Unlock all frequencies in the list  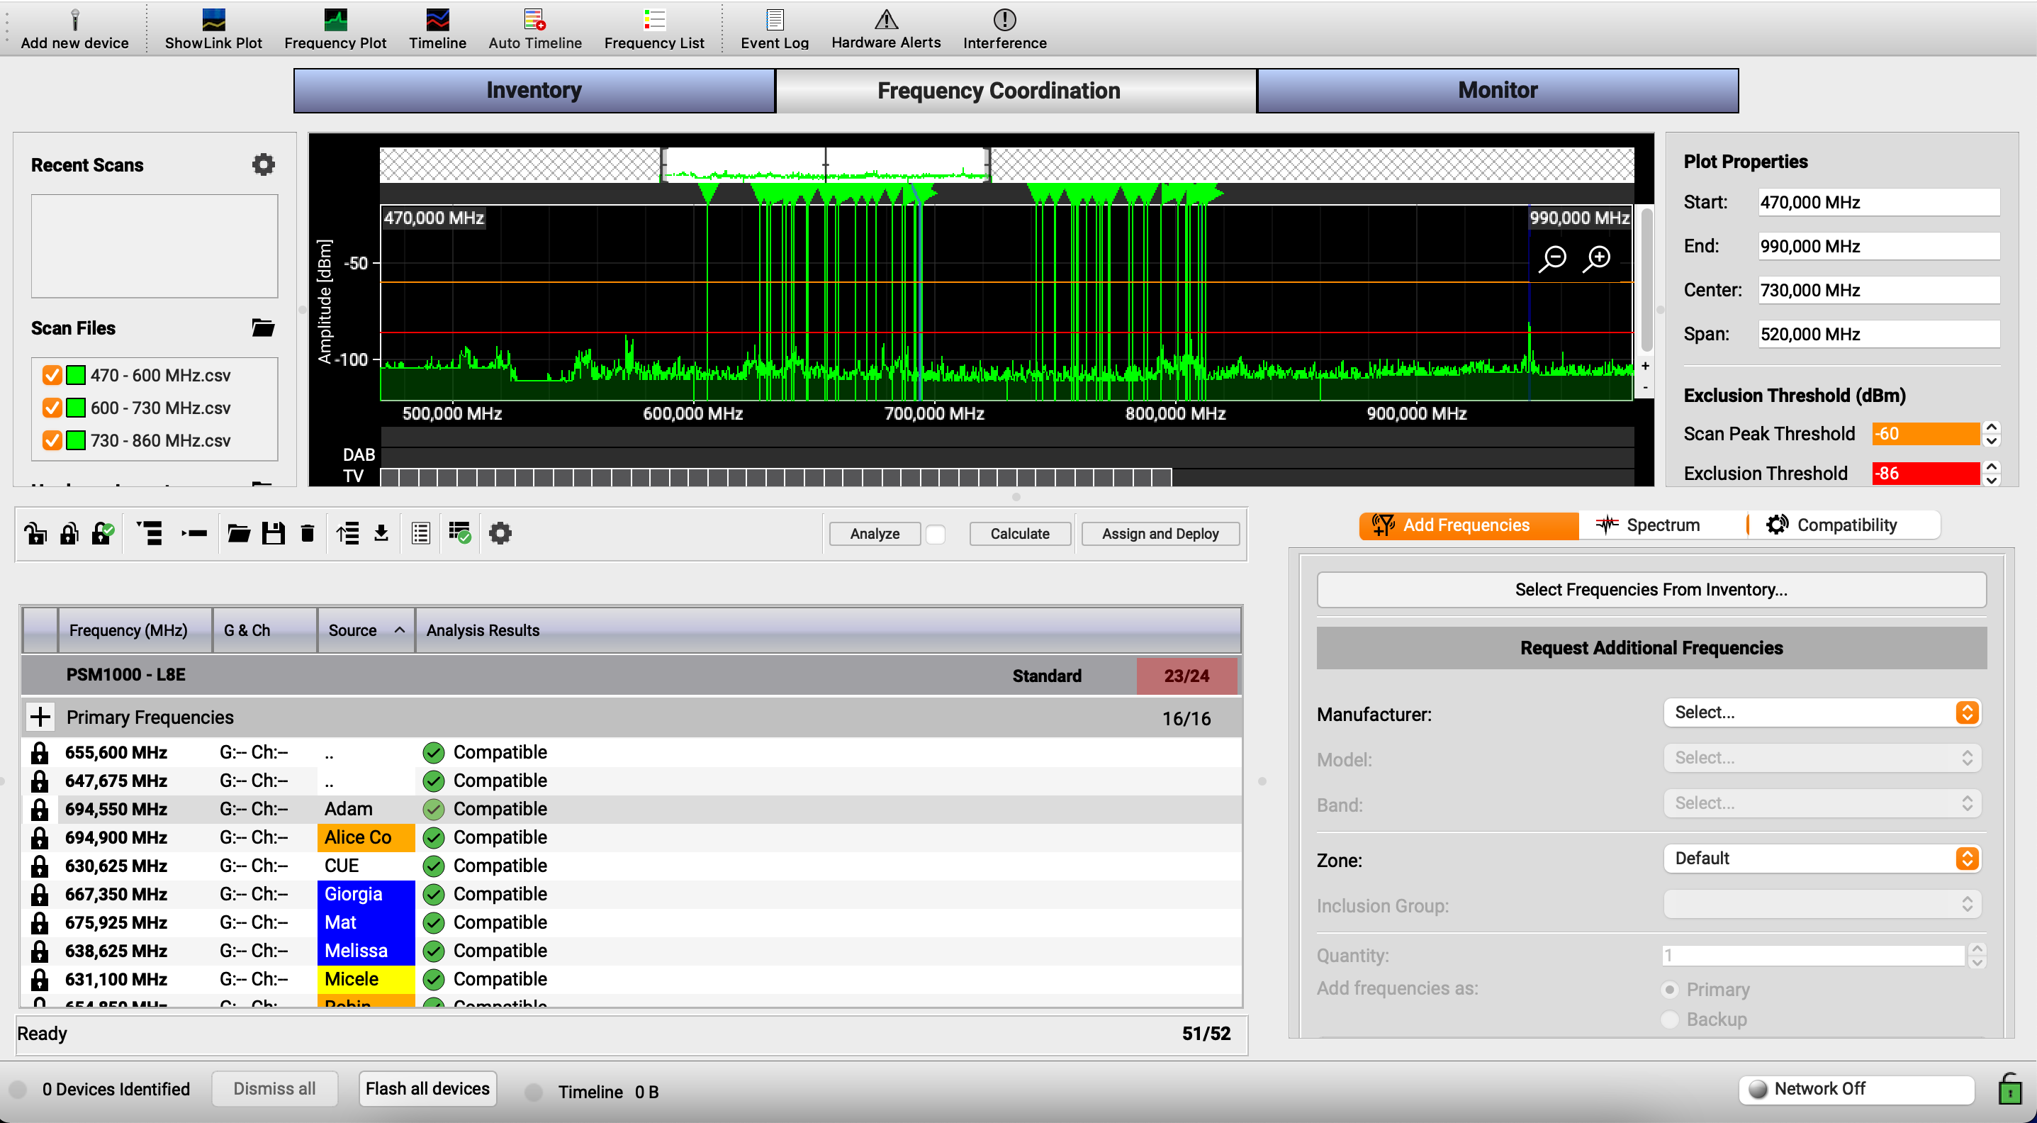(x=36, y=533)
